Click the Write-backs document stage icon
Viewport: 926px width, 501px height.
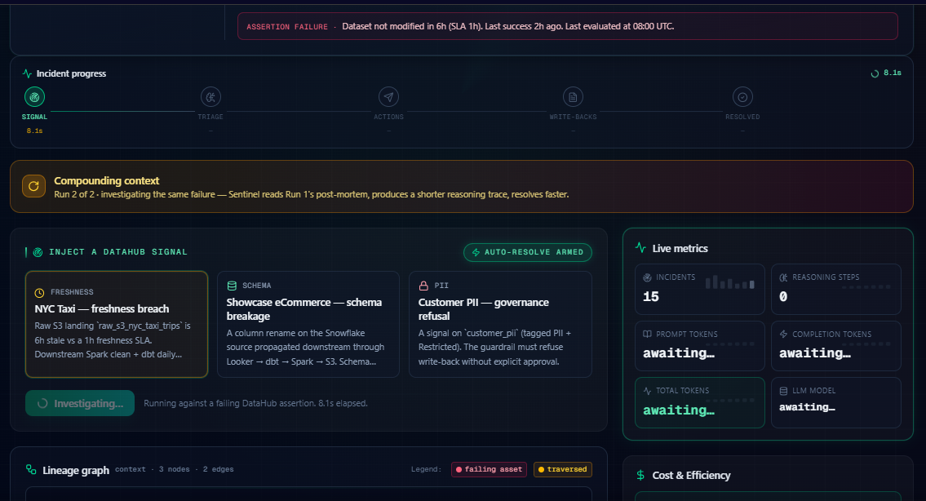point(573,97)
